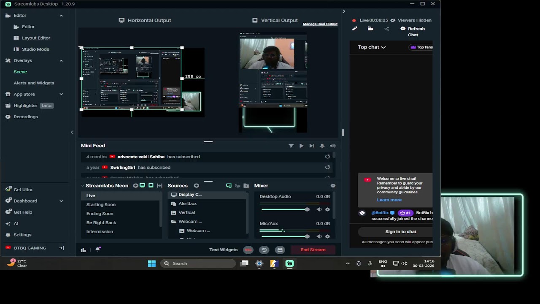
Task: Click Manage Dual Output link
Action: click(320, 24)
